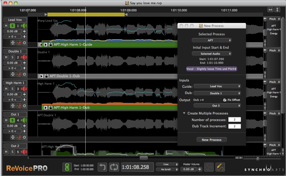286x176 pixels.
Task: Click the New Process button
Action: pyautogui.click(x=211, y=140)
